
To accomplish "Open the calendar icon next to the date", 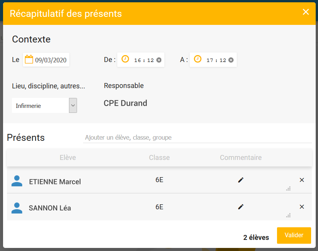I will [29, 60].
